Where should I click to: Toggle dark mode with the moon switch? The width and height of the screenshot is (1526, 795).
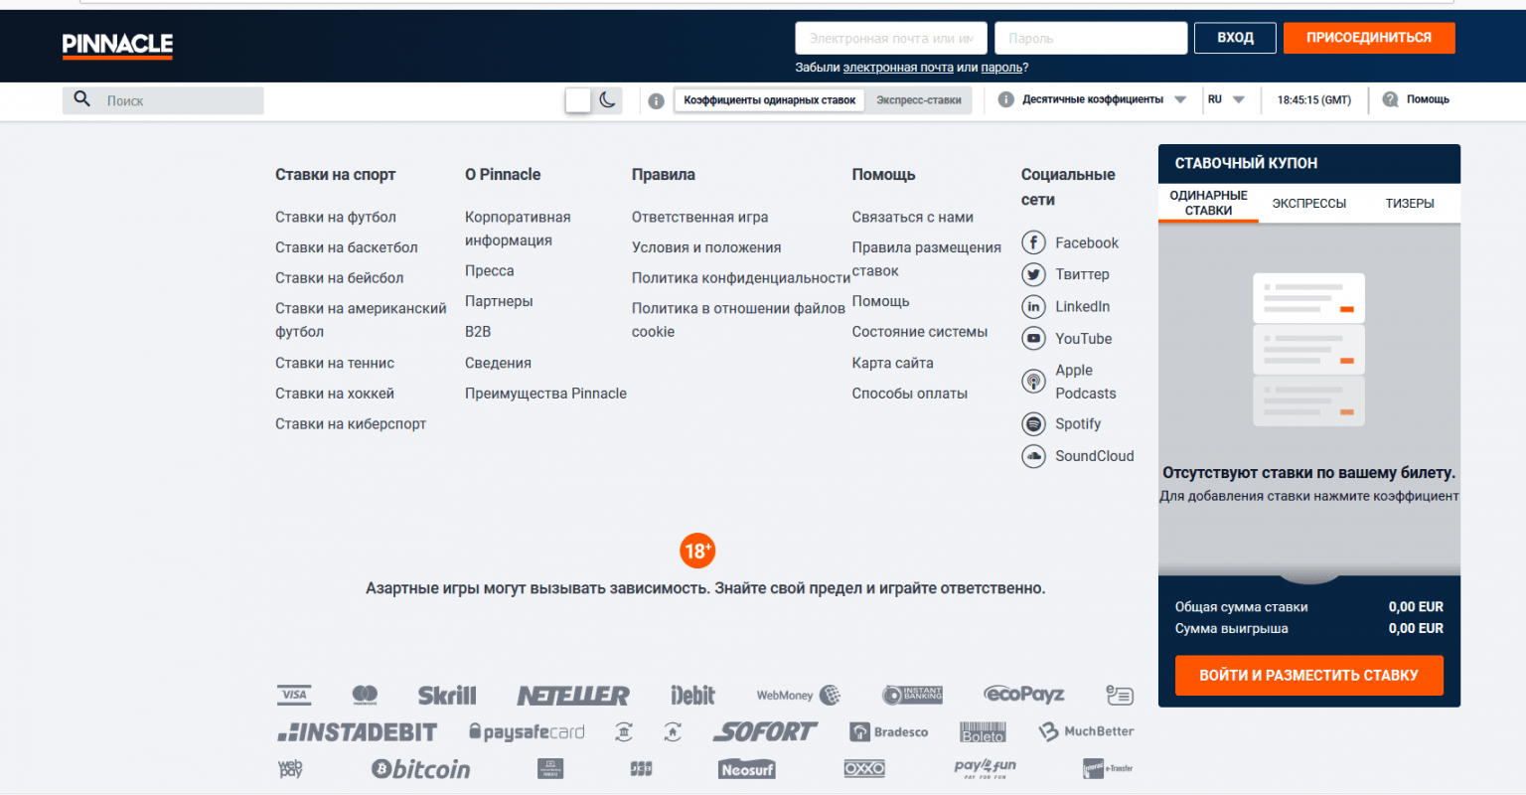coord(593,99)
